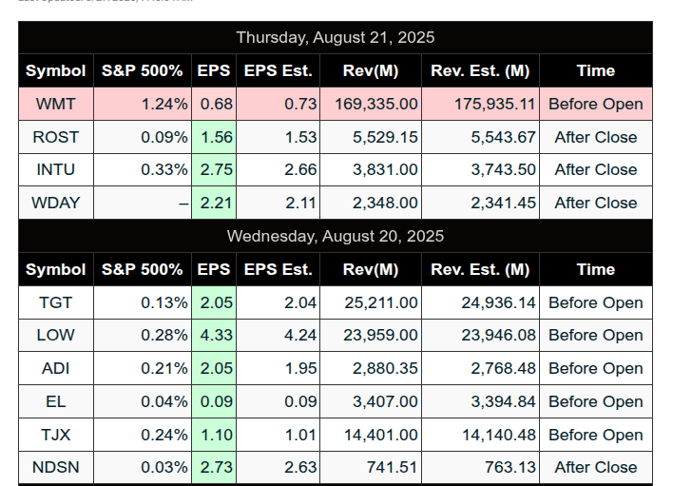Click the Thursday, August 21, 2025 date header
673x486 pixels.
336,37
